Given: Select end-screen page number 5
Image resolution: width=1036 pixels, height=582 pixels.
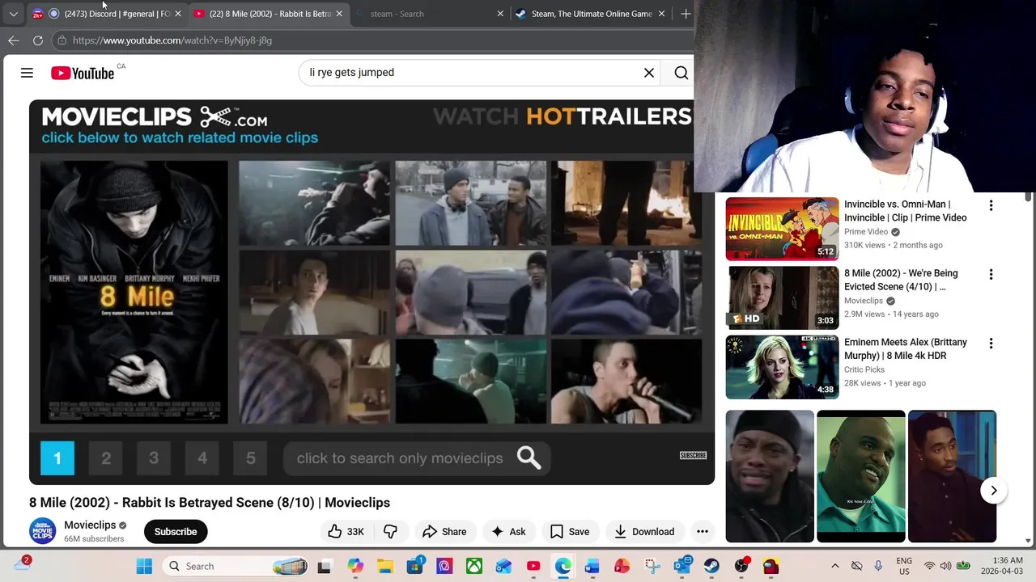Looking at the screenshot, I should (250, 458).
